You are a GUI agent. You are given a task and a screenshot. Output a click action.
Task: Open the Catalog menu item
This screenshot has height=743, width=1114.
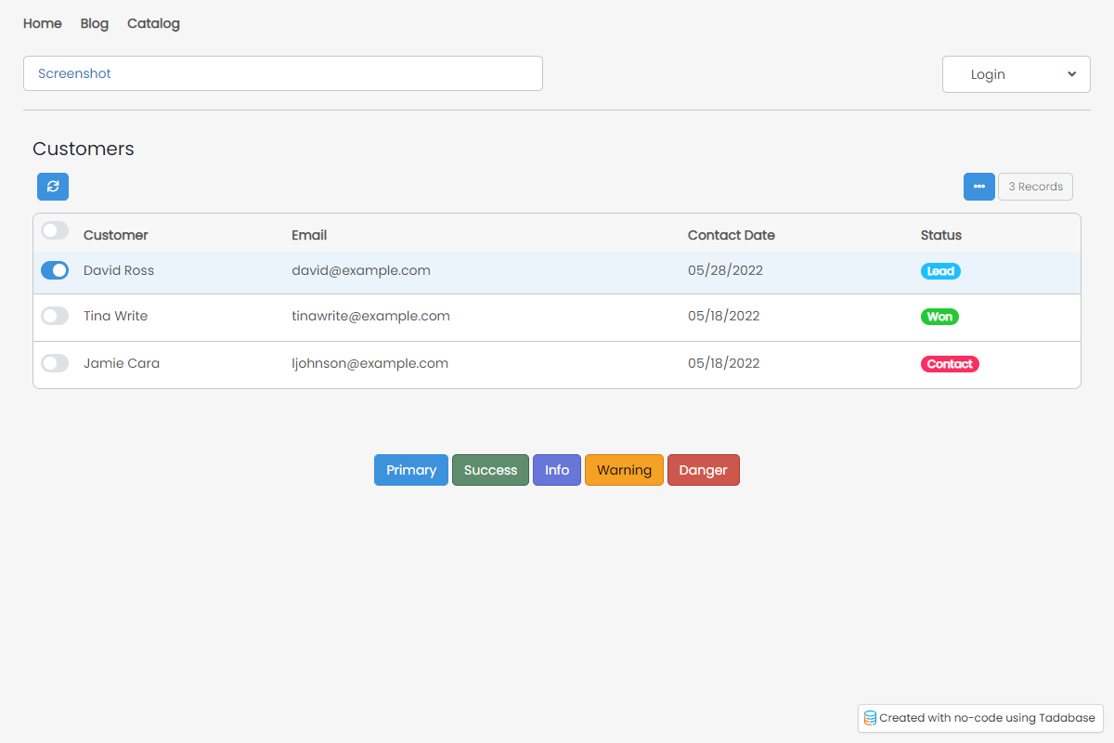click(x=153, y=23)
